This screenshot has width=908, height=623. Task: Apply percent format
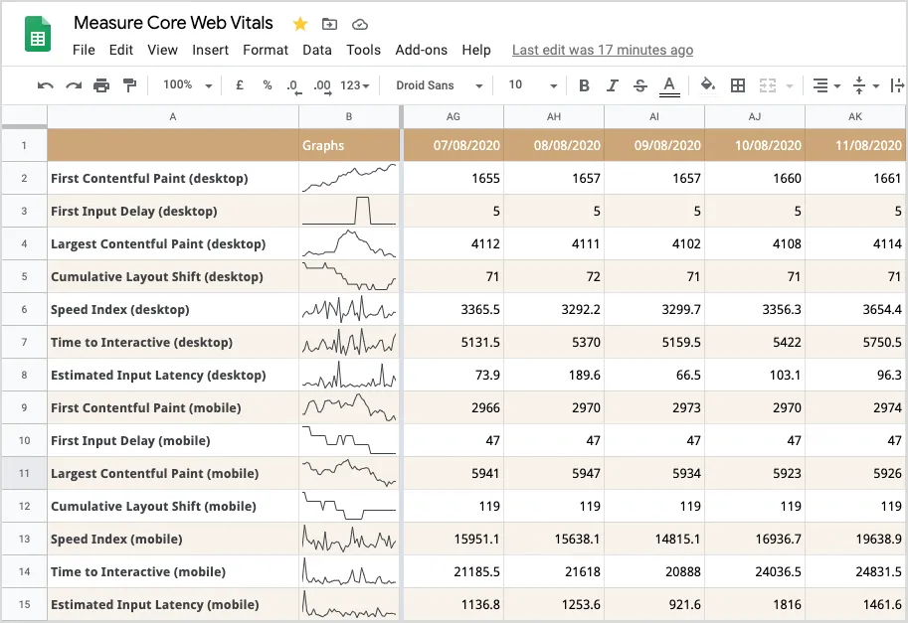pos(266,85)
